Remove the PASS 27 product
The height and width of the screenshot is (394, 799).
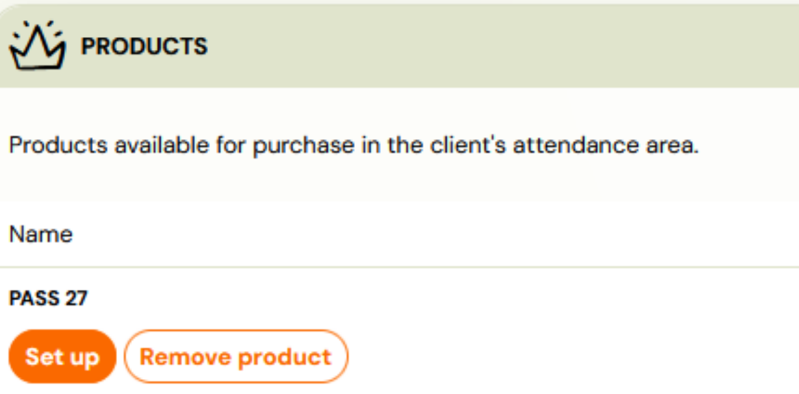pos(235,357)
